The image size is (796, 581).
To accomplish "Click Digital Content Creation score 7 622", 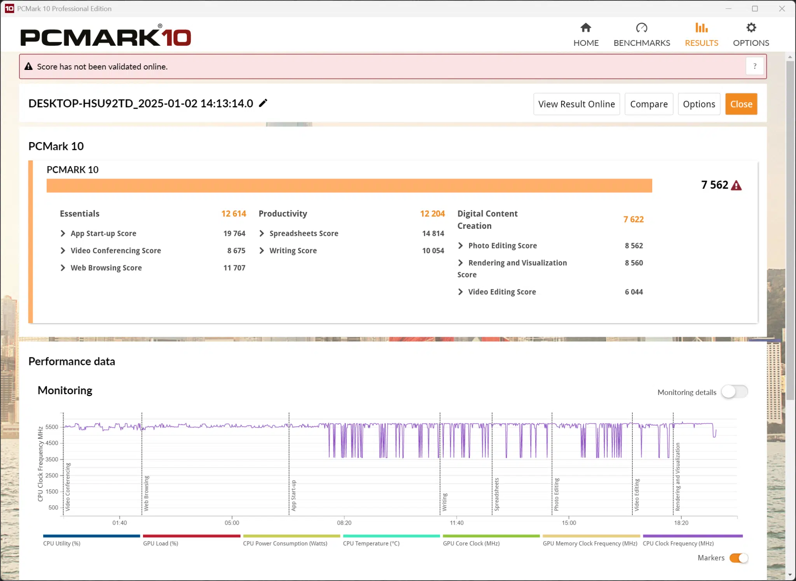I will coord(634,219).
